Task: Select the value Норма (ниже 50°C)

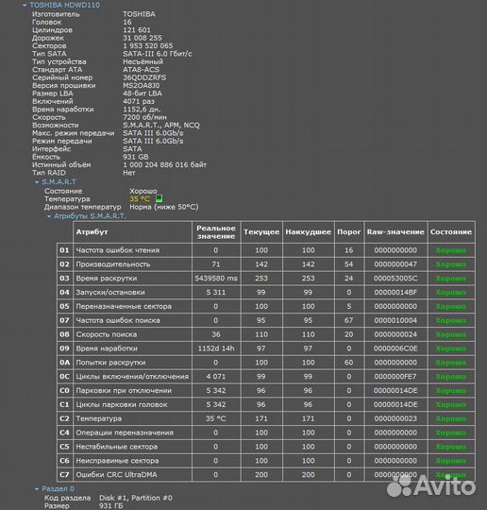Action: (x=164, y=207)
